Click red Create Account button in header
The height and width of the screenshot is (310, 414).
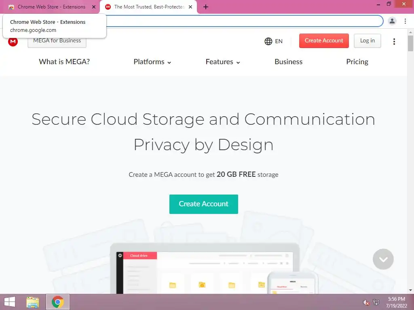(x=324, y=41)
